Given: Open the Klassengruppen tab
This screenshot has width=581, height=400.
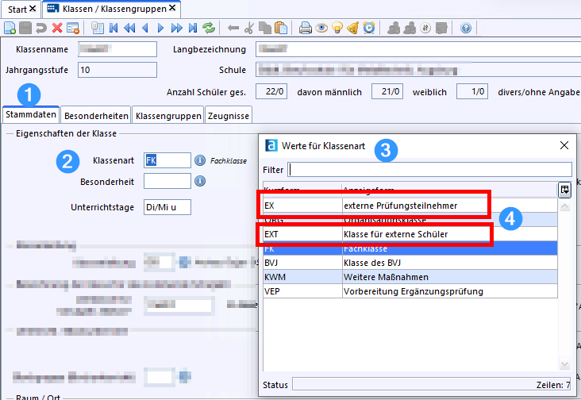Looking at the screenshot, I should pyautogui.click(x=168, y=116).
